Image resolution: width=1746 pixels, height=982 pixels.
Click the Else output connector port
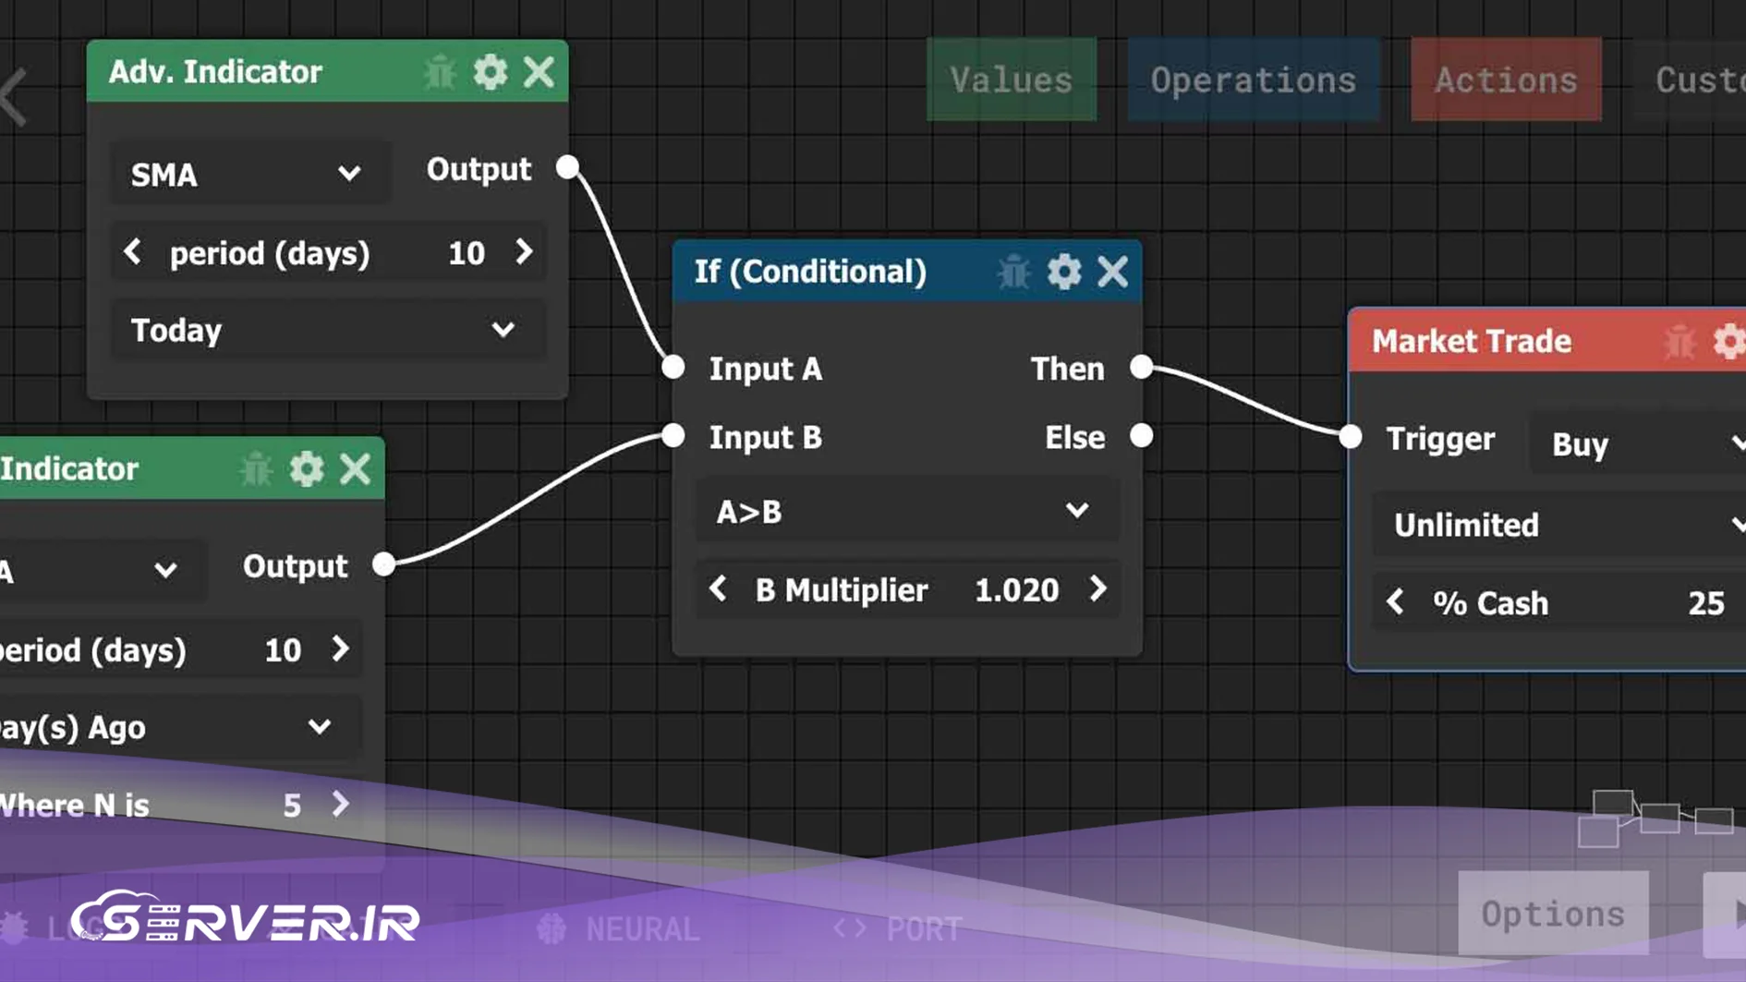coord(1142,436)
